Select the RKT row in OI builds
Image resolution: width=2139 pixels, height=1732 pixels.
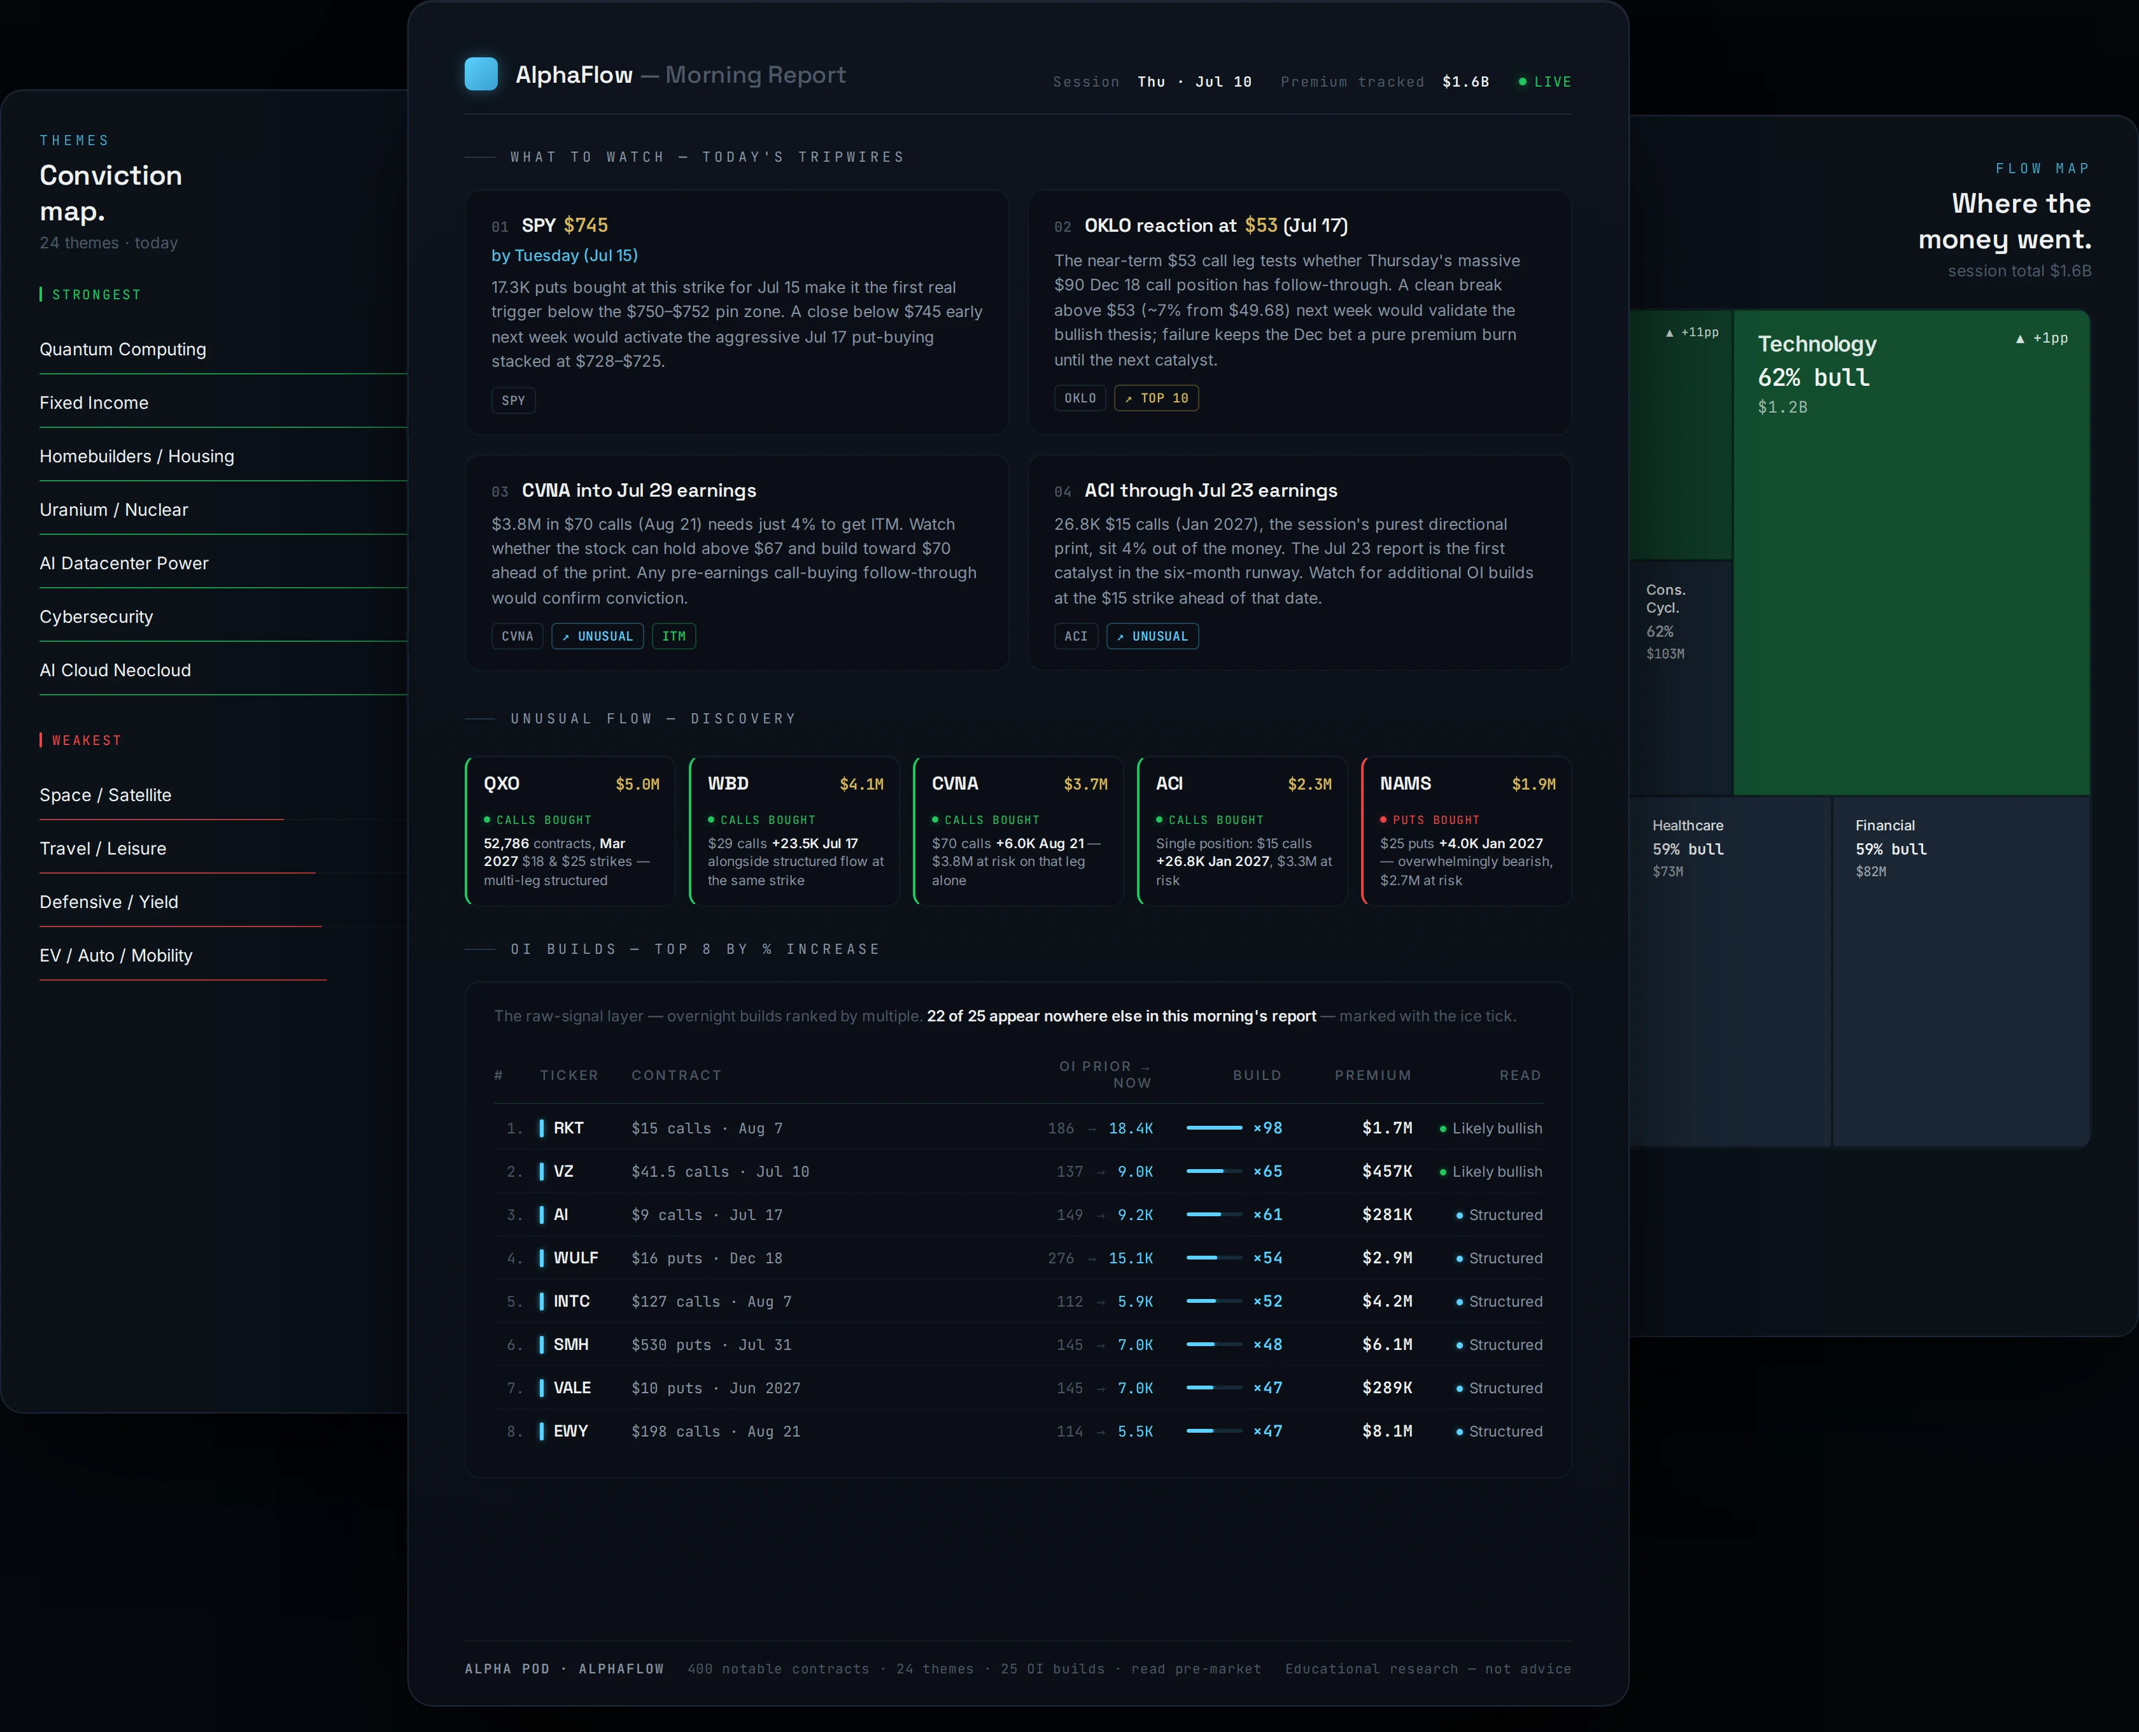click(x=1018, y=1128)
